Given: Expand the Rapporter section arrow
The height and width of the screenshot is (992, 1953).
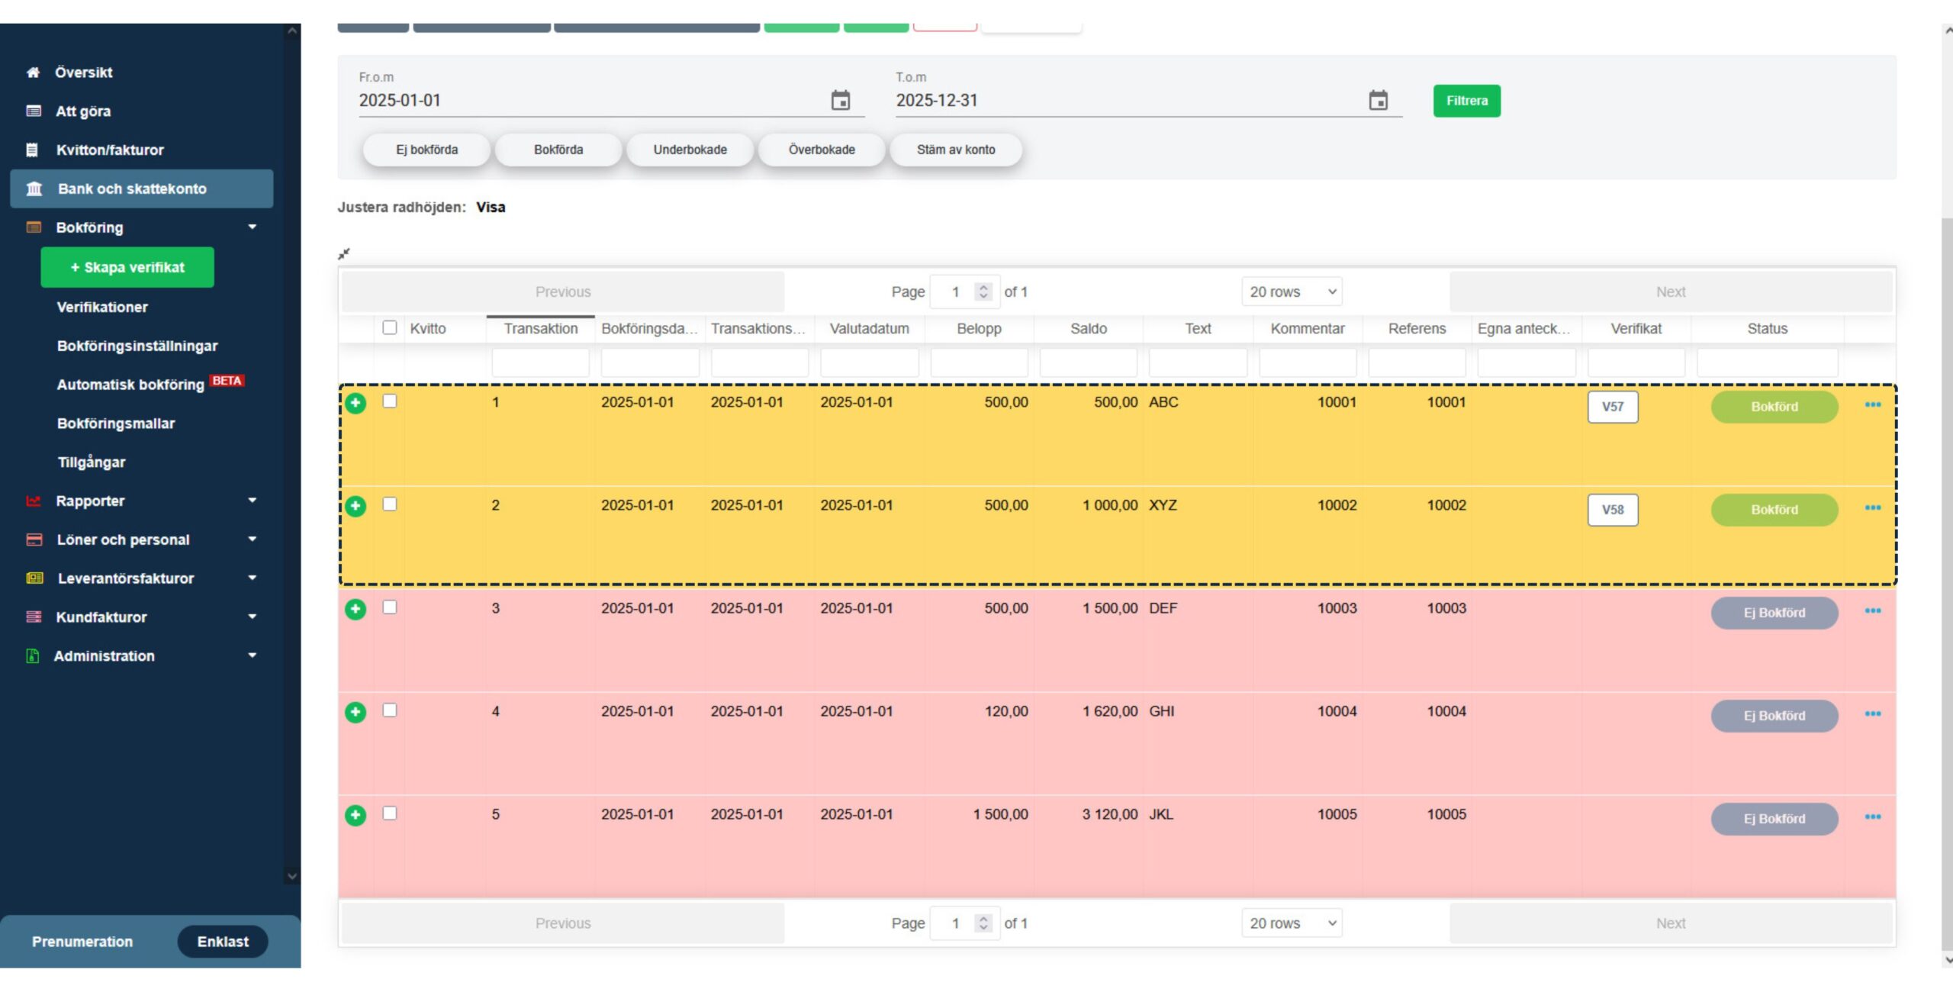Looking at the screenshot, I should pos(253,501).
